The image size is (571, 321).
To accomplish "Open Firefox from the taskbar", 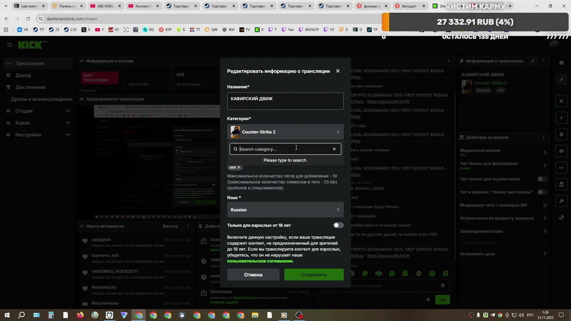I will 80,315.
